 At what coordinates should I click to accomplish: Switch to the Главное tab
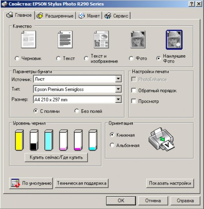(19, 15)
